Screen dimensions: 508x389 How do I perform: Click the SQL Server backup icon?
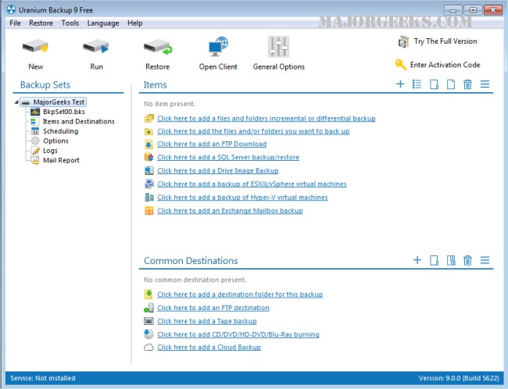point(149,157)
